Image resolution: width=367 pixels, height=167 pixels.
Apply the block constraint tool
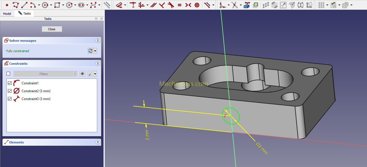click(x=197, y=5)
